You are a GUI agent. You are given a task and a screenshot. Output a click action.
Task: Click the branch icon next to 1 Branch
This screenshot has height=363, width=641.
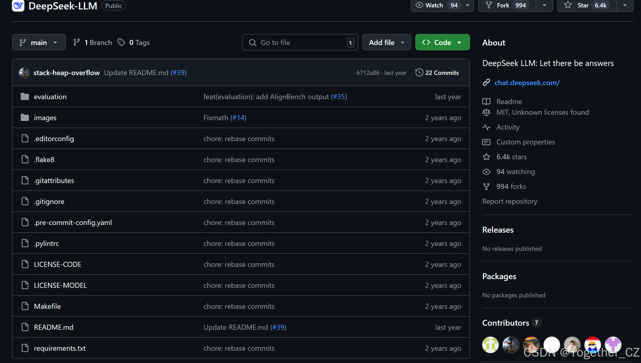[x=77, y=42]
